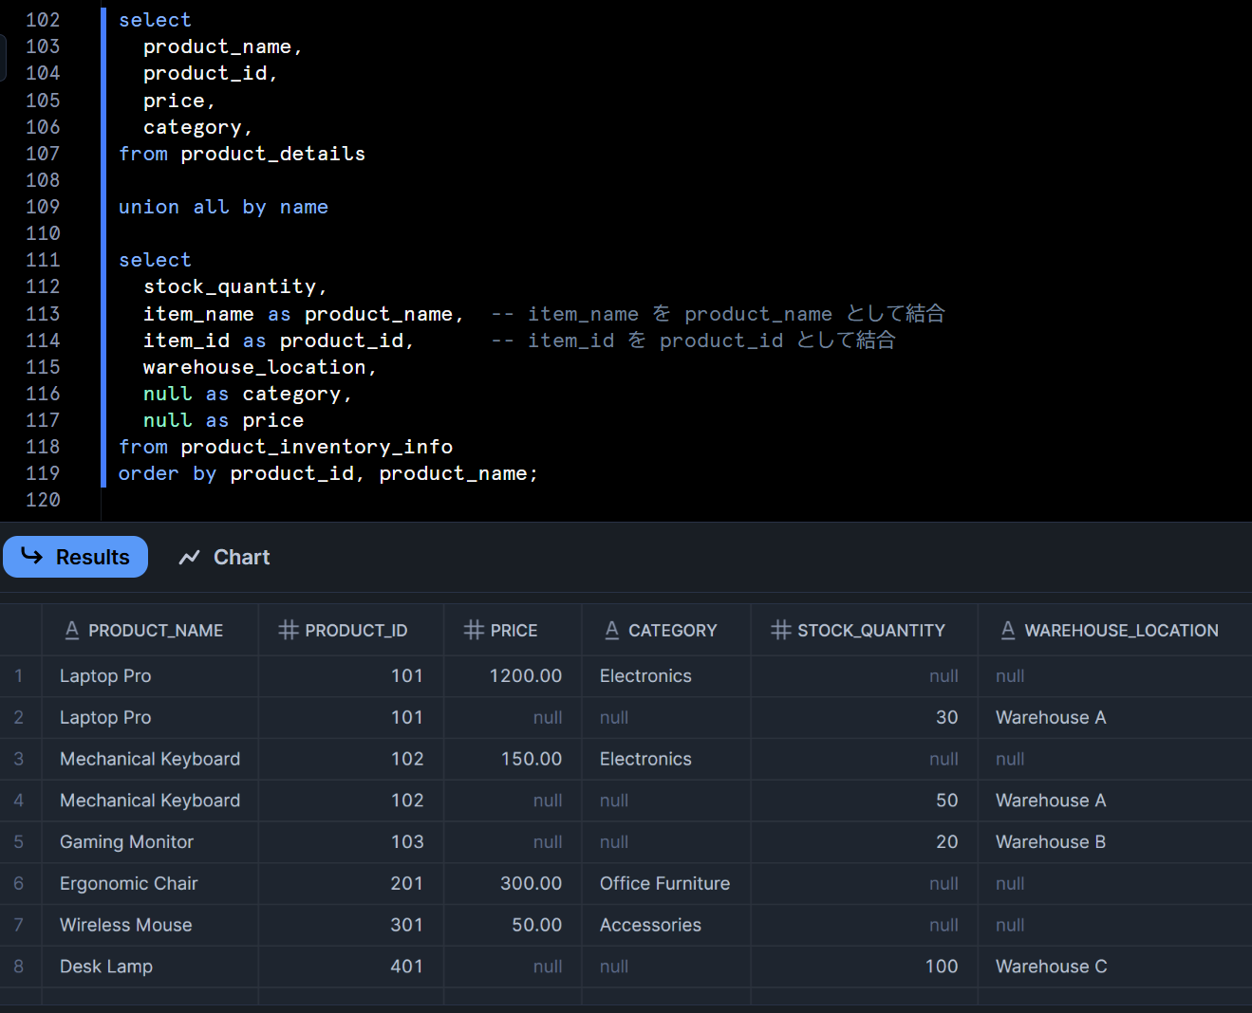
Task: Click editor line number 119
Action: [x=43, y=473]
